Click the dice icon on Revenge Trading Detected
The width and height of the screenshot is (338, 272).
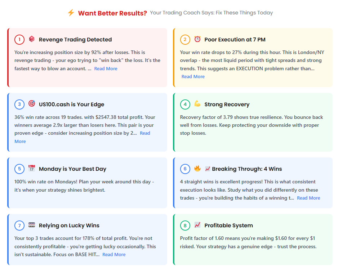(x=32, y=40)
